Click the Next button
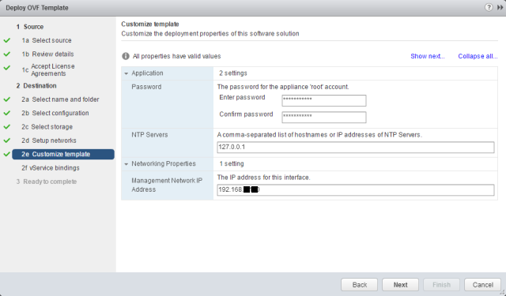The image size is (506, 296). (400, 285)
